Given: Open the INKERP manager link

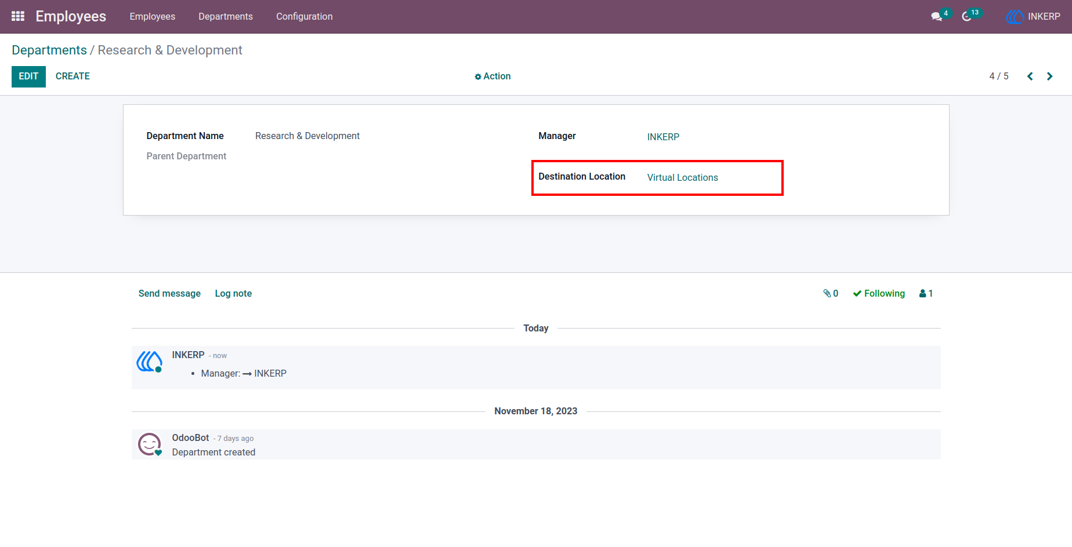Looking at the screenshot, I should click(663, 137).
